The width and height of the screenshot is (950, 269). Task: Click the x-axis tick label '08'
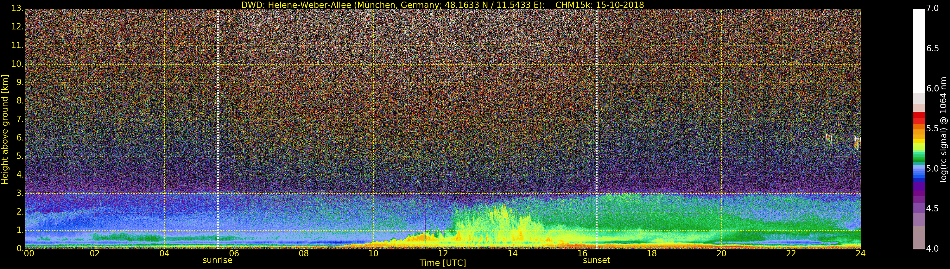point(303,253)
